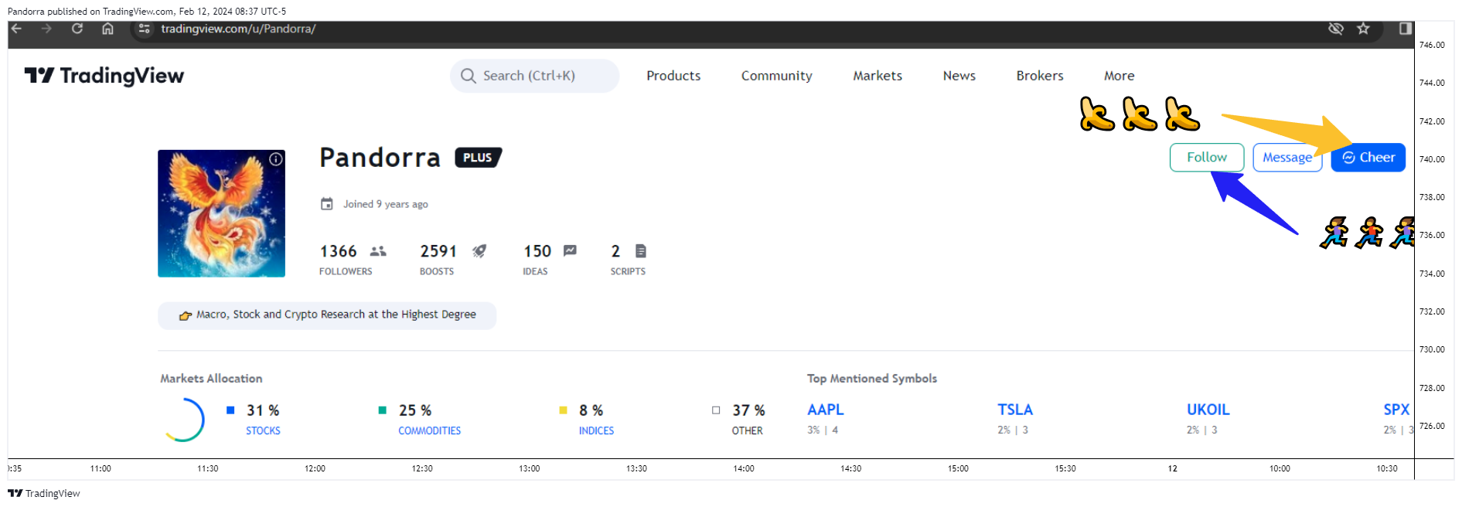
Task: Open the UKOIL symbol link
Action: pos(1208,410)
